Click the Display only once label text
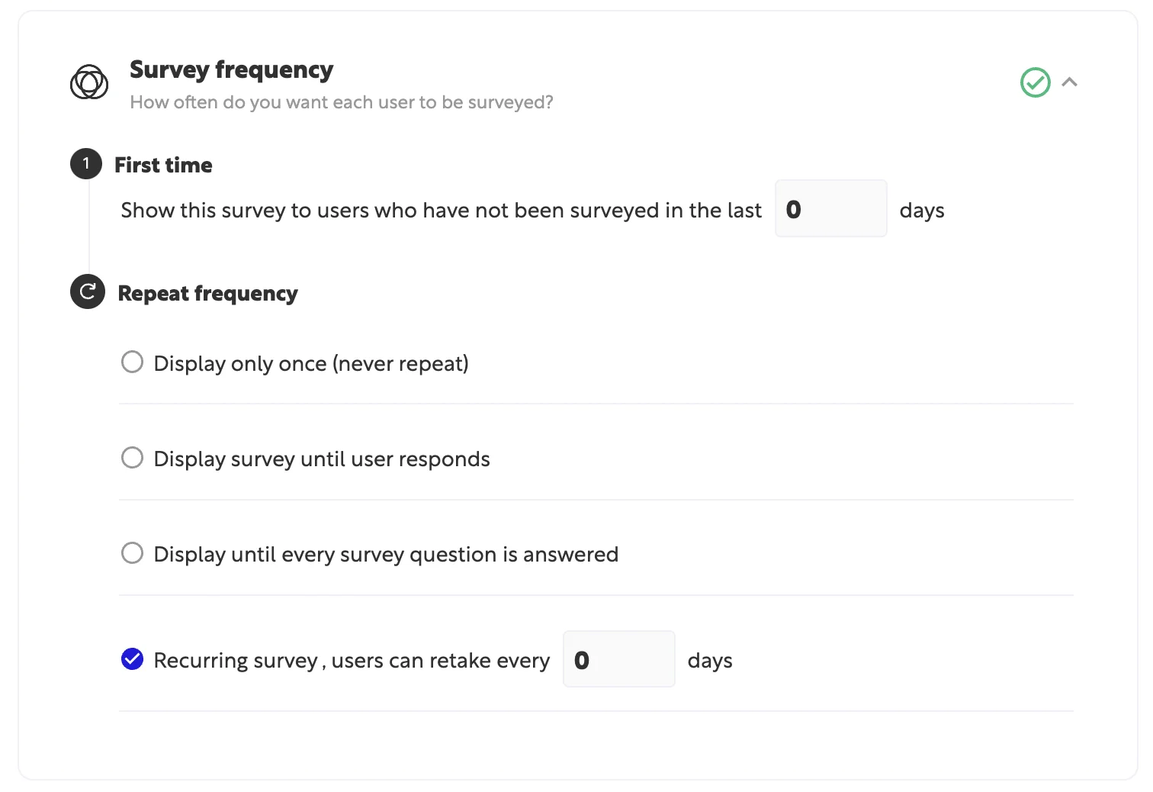1153x792 pixels. click(311, 363)
